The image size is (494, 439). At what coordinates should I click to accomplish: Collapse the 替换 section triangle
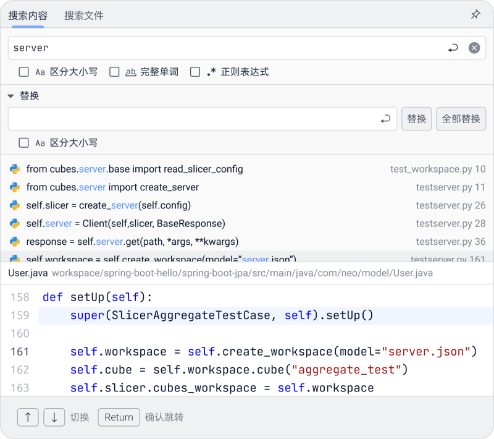[10, 96]
